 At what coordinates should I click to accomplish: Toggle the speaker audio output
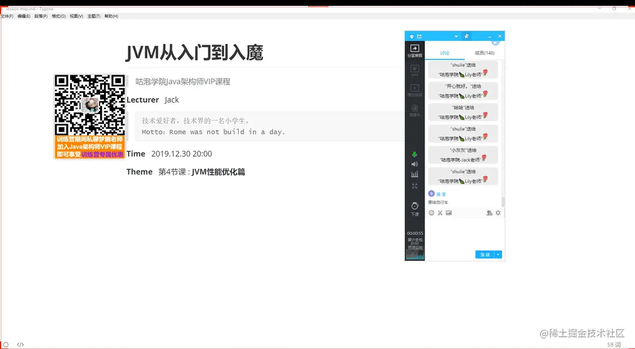414,164
